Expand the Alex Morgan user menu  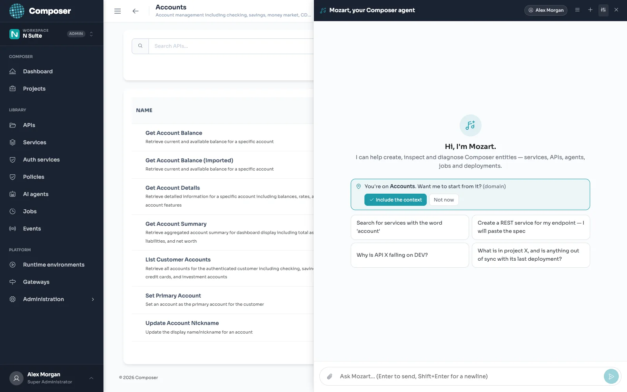[91, 378]
